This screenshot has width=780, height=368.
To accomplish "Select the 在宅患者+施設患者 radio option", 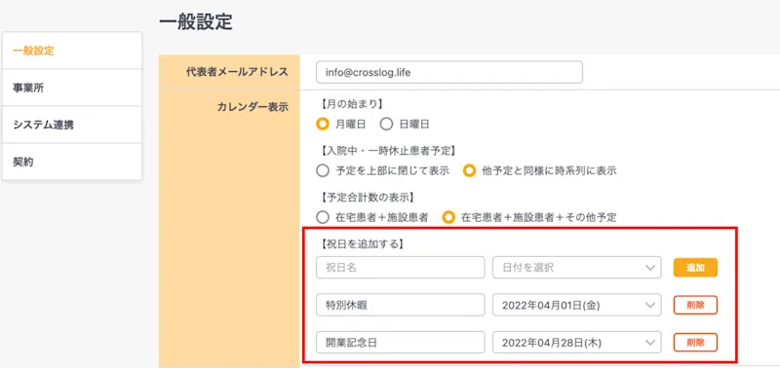I will (x=323, y=217).
